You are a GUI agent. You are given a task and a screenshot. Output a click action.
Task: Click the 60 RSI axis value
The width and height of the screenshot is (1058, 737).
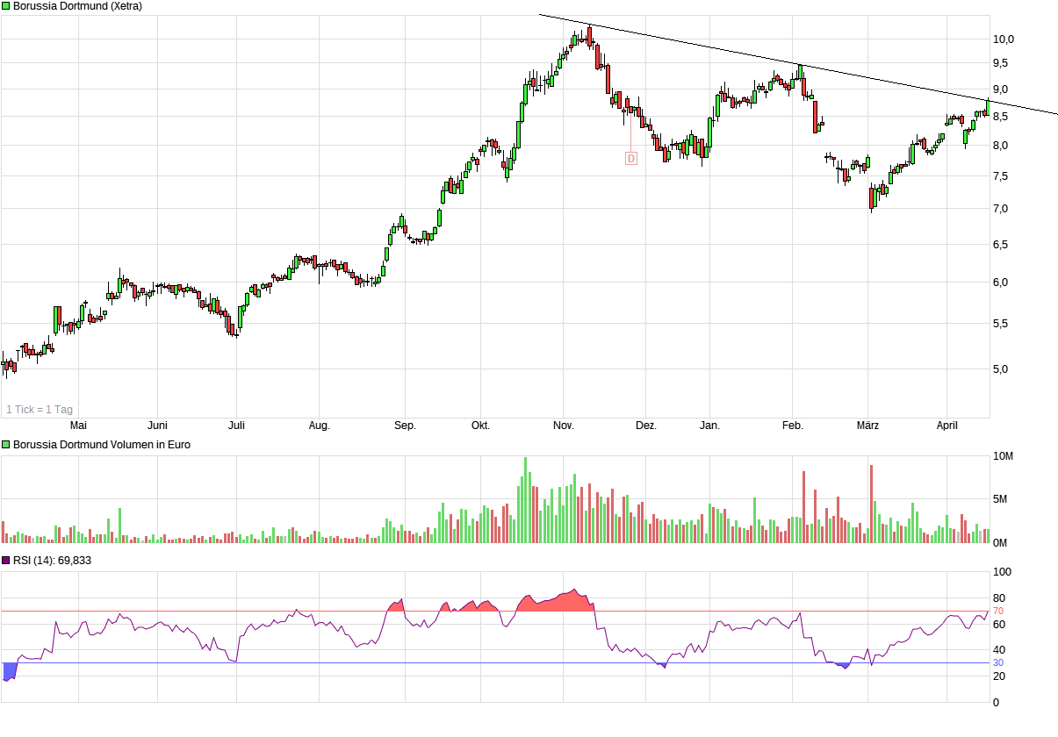[999, 625]
